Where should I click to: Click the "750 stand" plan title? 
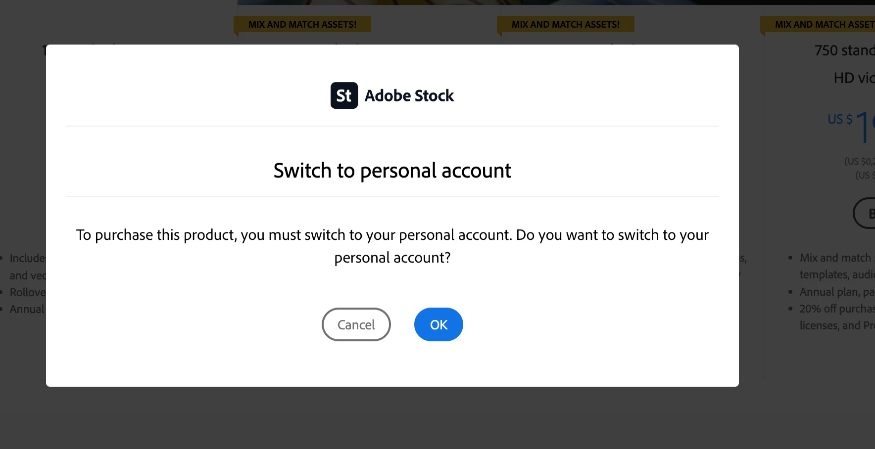(845, 50)
